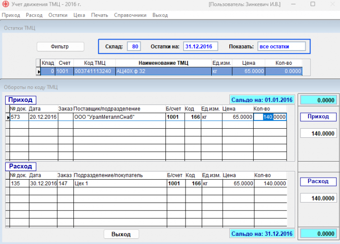Click the closing balance value 0.0000 at the bottom right
340x244 pixels.
coord(319,234)
